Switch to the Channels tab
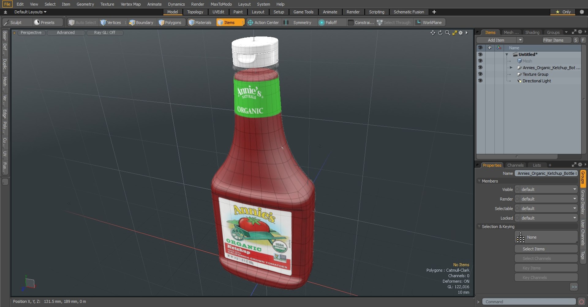Screen dimensions: 588x307 515,165
